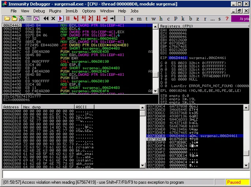Open the Debug menu

[39, 11]
